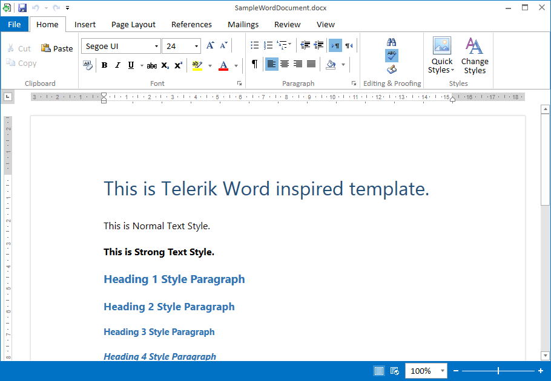Open the font size dropdown

click(195, 46)
